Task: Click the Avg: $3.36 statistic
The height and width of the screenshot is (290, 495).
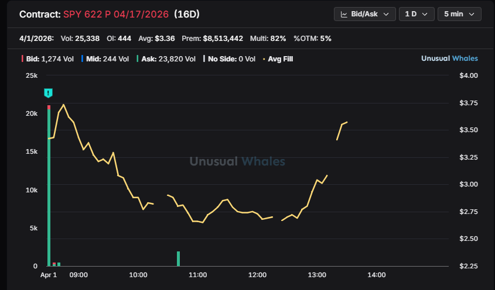Action: tap(156, 39)
